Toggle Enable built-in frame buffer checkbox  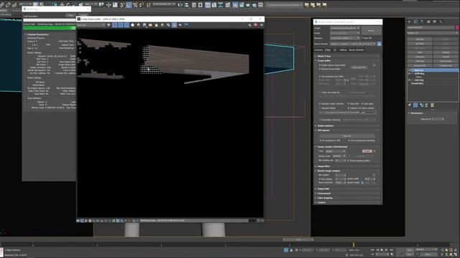[320, 65]
